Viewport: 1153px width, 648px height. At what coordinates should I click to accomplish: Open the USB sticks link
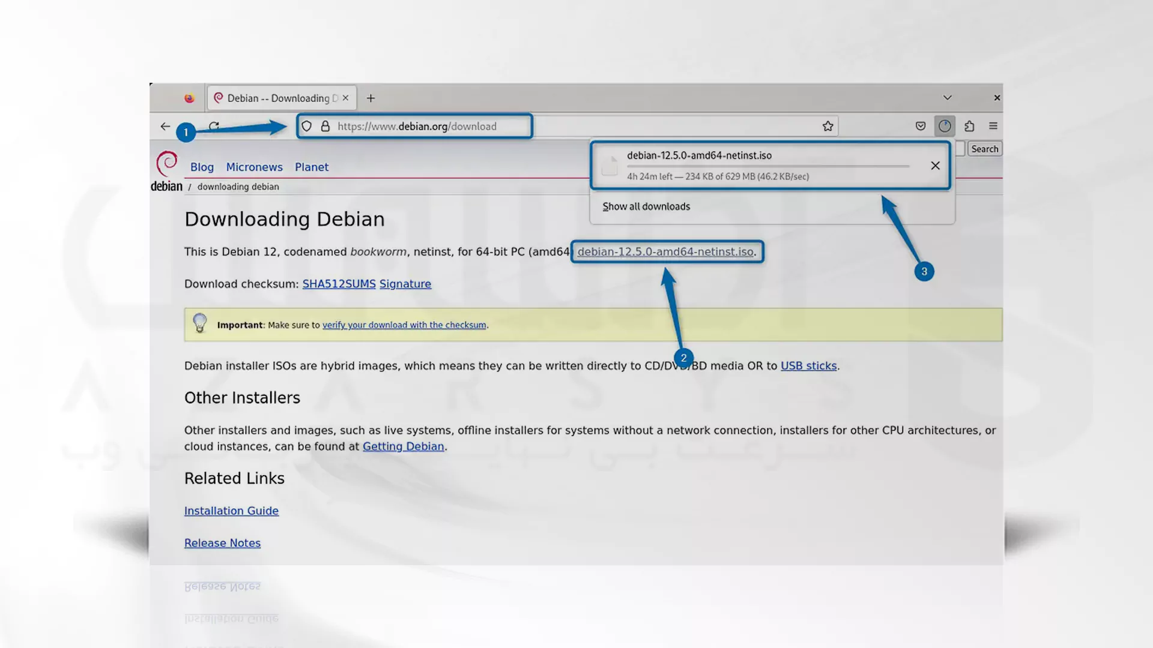tap(808, 366)
